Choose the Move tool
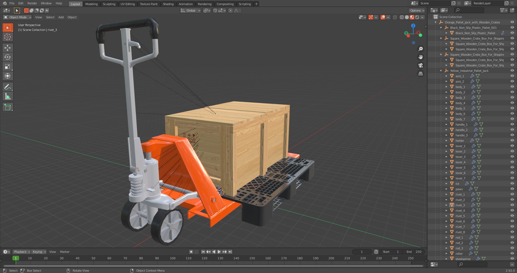This screenshot has height=273, width=517. pos(8,48)
